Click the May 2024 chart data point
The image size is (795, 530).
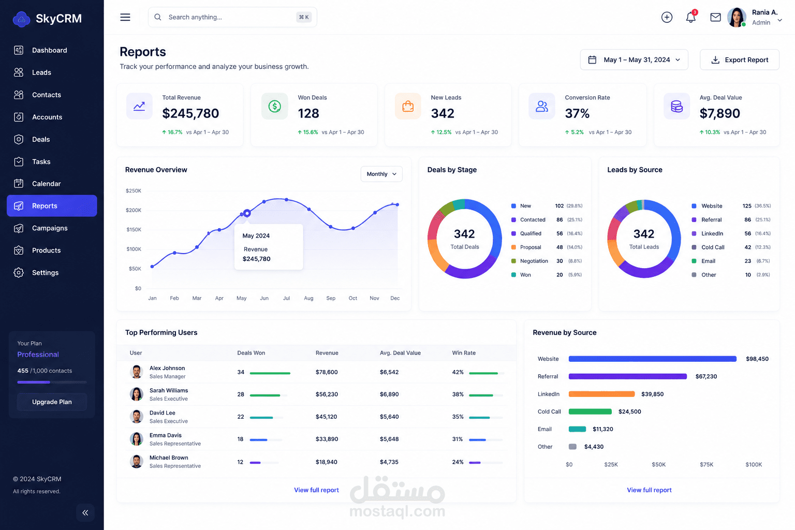point(247,213)
